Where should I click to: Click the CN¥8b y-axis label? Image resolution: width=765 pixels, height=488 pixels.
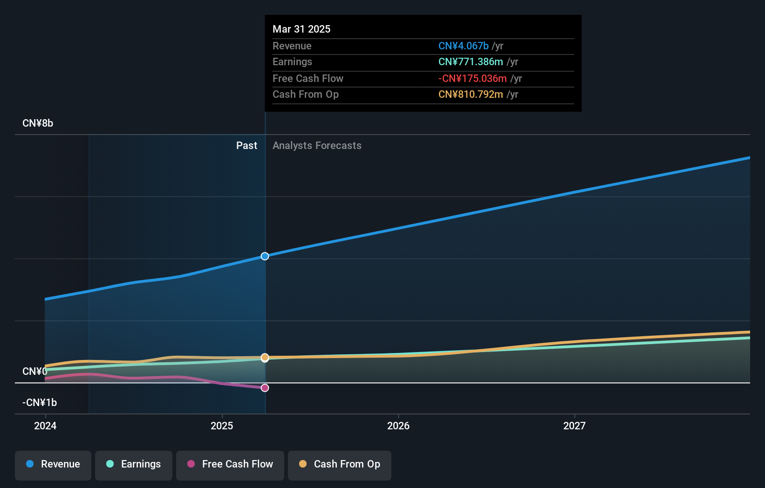[x=38, y=123]
